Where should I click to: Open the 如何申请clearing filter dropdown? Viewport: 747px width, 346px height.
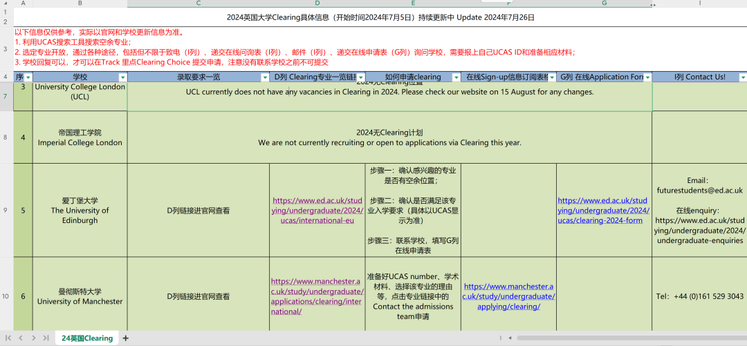[x=456, y=77]
